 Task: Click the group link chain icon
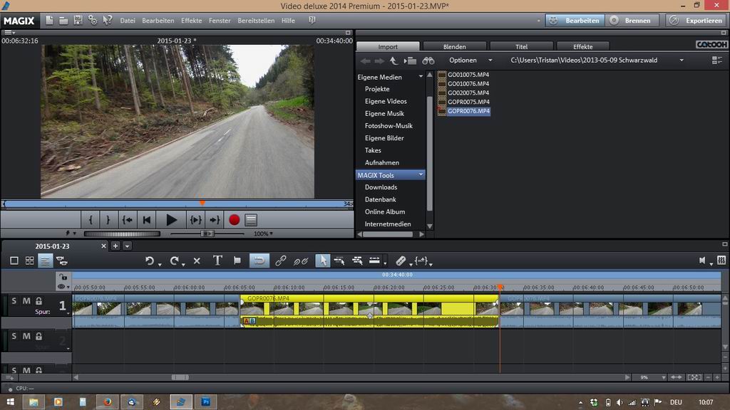coord(280,261)
